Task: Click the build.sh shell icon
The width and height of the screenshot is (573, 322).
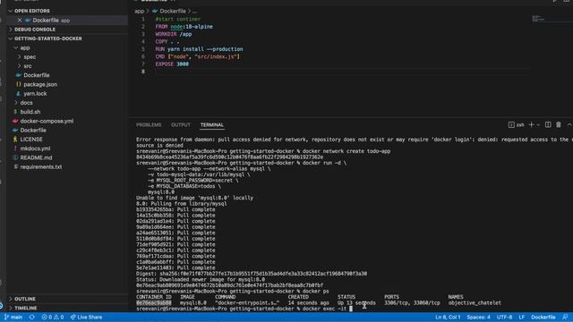Action: coord(15,112)
